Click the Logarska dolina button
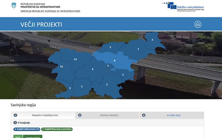 coord(32,137)
